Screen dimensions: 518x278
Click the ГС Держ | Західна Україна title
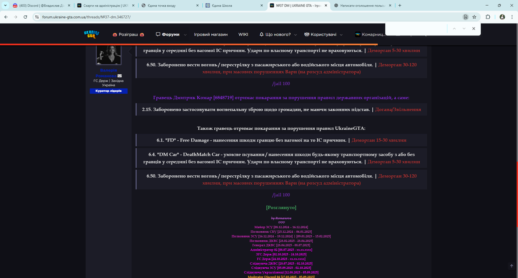pyautogui.click(x=108, y=83)
